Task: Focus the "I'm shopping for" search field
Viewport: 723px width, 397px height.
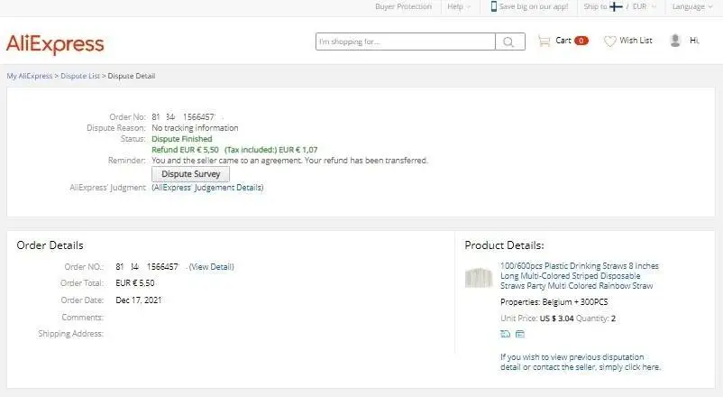Action: [x=406, y=42]
